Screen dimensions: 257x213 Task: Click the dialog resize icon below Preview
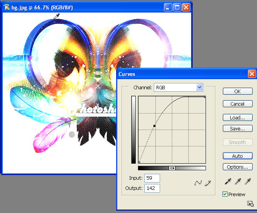tap(250, 203)
